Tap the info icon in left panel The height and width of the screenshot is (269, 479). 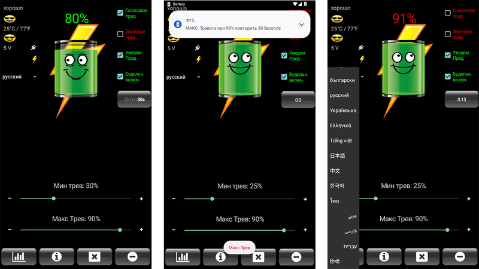coord(57,256)
